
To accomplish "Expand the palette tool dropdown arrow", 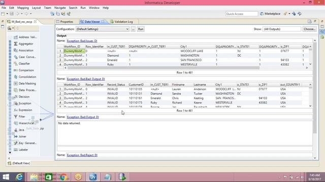I will click(x=13, y=28).
